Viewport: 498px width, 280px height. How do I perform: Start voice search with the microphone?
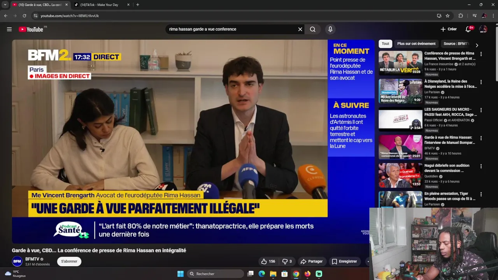[x=330, y=29]
